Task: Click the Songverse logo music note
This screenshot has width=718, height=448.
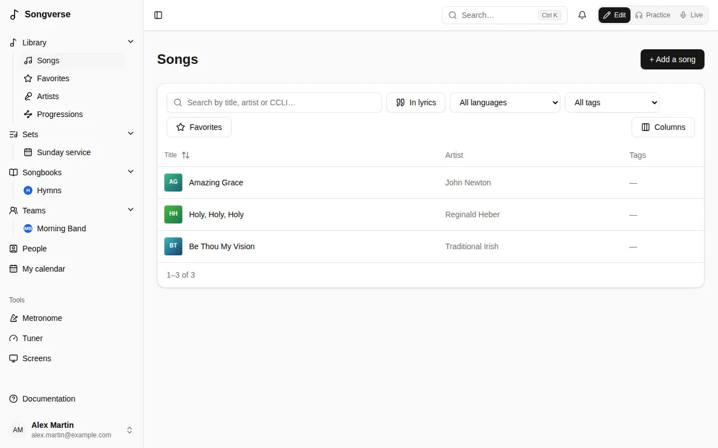Action: point(15,15)
